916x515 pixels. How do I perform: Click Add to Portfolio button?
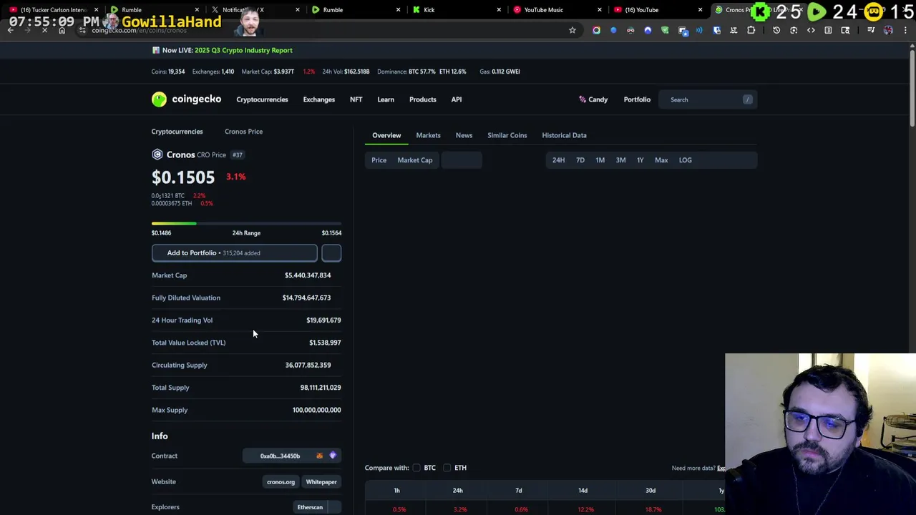234,252
